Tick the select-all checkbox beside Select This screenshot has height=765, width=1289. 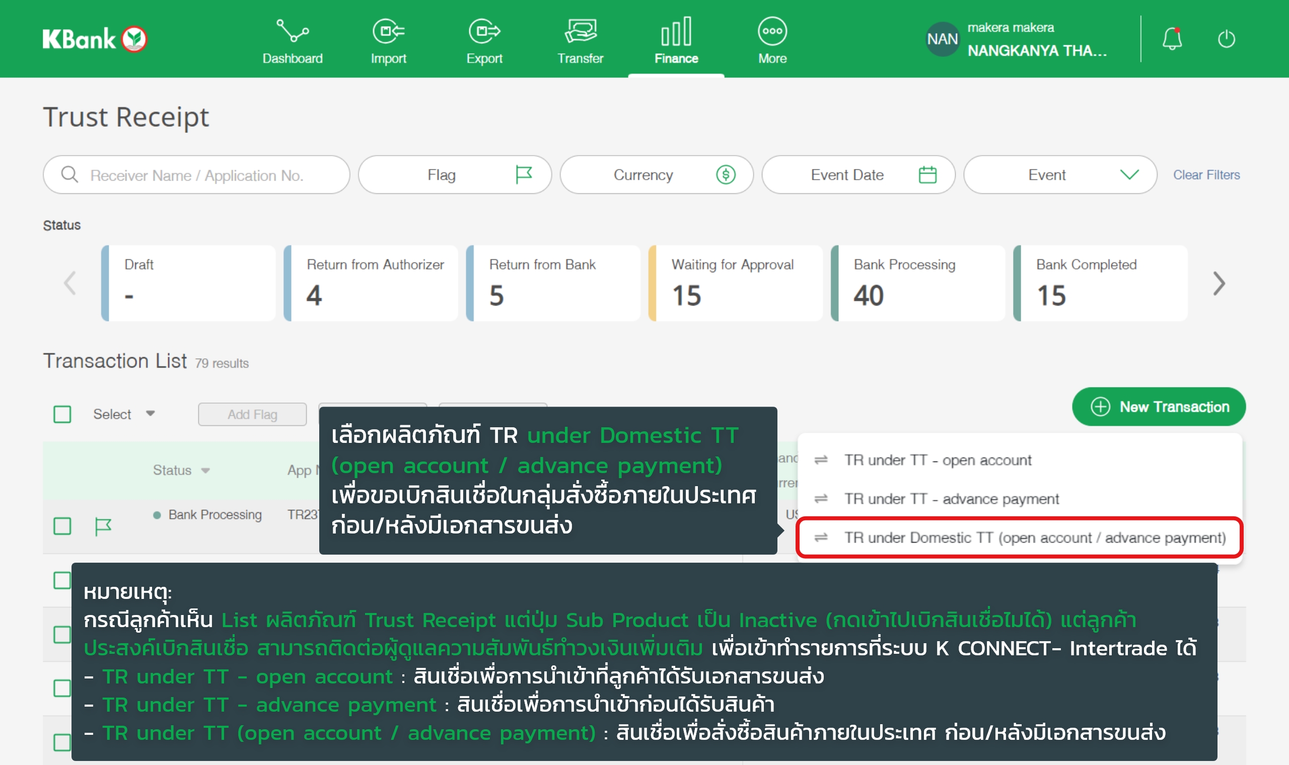[62, 415]
